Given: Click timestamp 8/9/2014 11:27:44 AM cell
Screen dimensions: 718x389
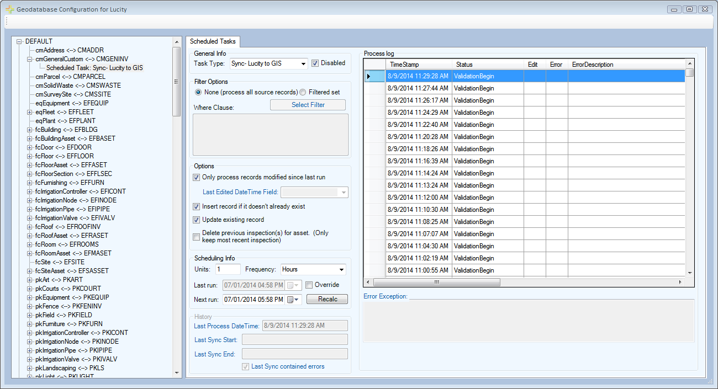Looking at the screenshot, I should coord(419,88).
